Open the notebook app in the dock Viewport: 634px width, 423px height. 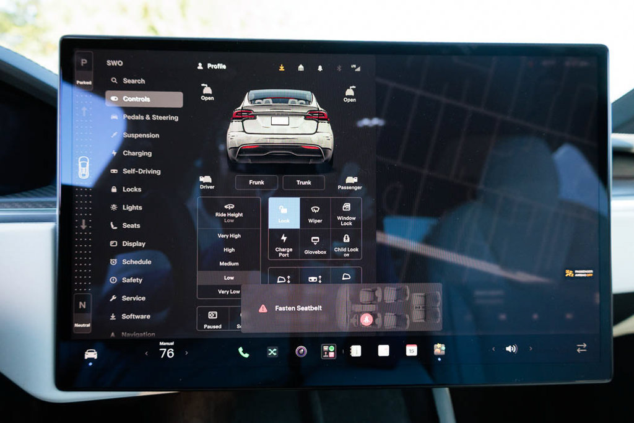click(x=355, y=351)
